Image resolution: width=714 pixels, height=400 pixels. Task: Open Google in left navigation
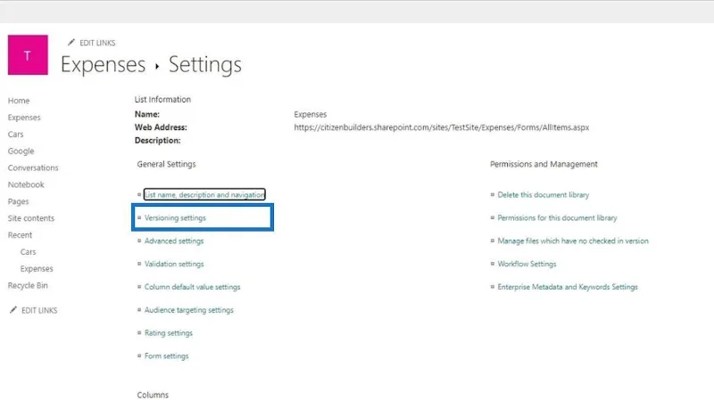coord(21,151)
